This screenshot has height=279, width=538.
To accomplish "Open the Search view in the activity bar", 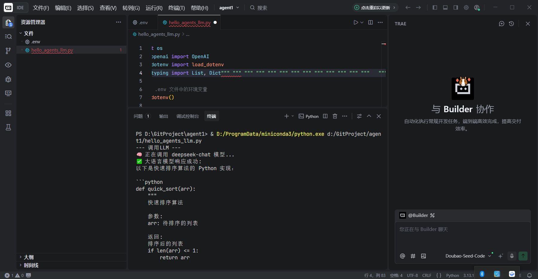I will pos(8,36).
